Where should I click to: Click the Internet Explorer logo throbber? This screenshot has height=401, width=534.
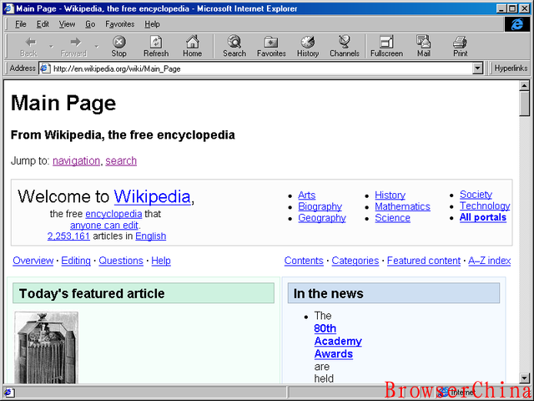coord(517,24)
